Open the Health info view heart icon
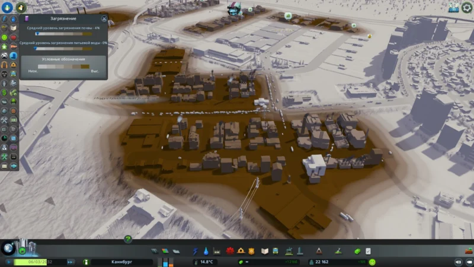Viewport: 474px width, 267px height. [x=13, y=37]
